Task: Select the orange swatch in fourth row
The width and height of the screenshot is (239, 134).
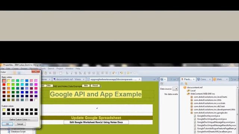Action: 9,92
